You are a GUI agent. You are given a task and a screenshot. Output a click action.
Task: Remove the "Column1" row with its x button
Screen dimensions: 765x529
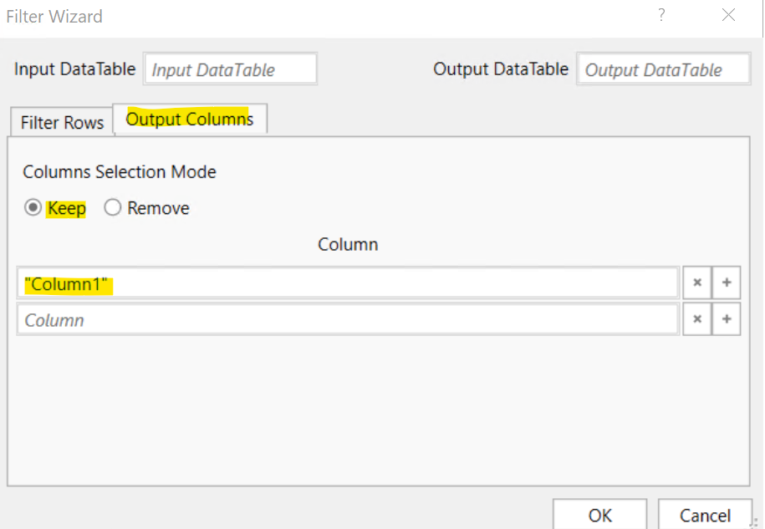[696, 283]
